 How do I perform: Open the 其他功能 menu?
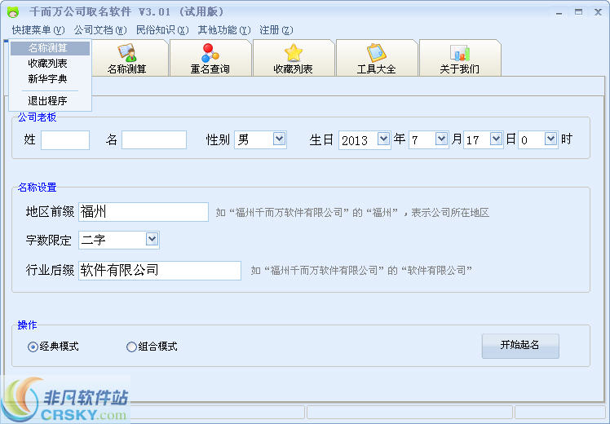point(223,30)
